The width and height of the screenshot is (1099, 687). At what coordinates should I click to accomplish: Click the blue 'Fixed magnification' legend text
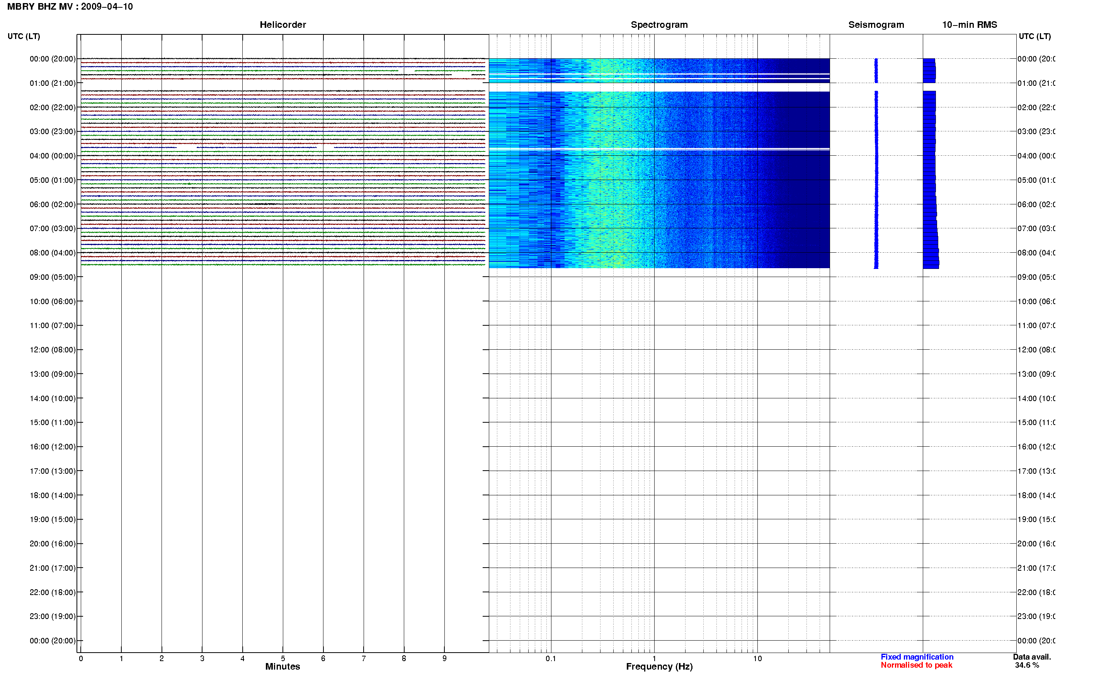[x=917, y=657]
